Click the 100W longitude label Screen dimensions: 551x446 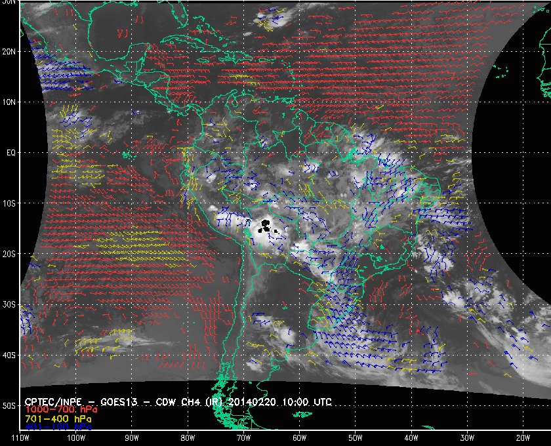click(x=76, y=438)
